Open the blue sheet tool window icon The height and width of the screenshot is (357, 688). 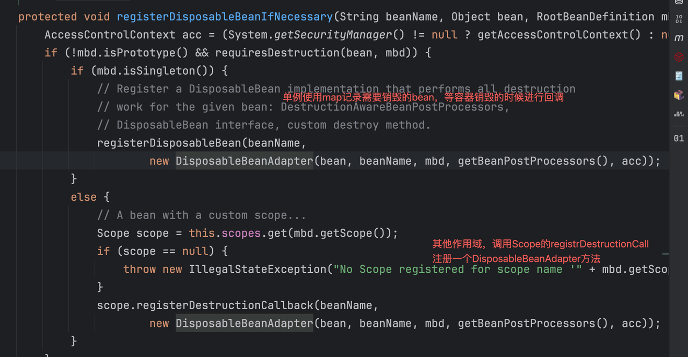click(679, 76)
